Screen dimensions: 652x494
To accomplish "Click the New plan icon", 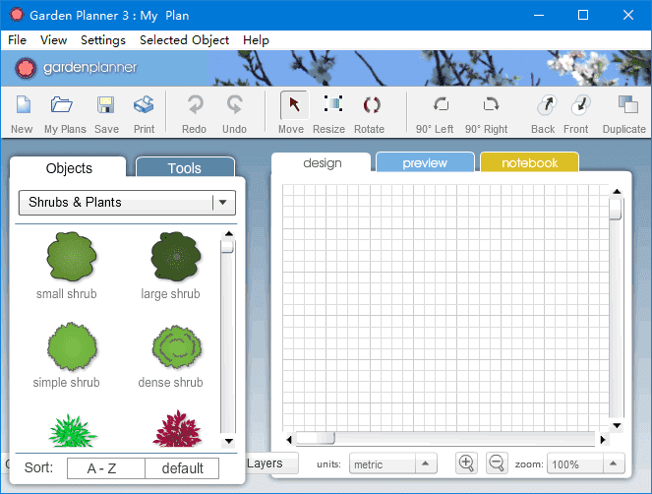I will click(x=22, y=105).
